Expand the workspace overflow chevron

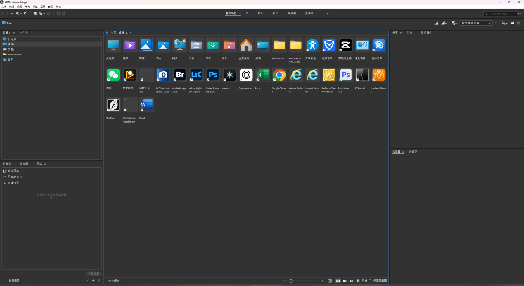(327, 14)
